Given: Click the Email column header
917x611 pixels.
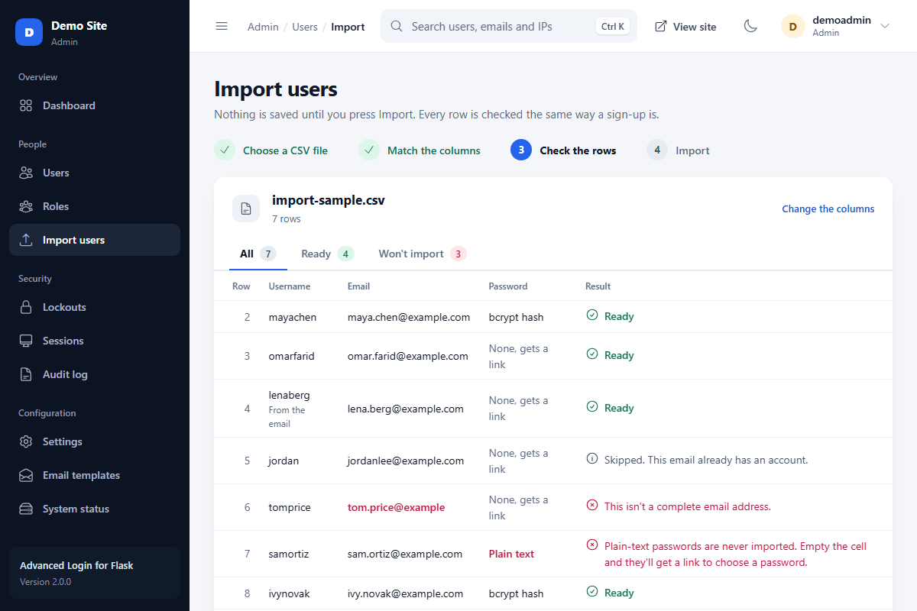Looking at the screenshot, I should [358, 286].
